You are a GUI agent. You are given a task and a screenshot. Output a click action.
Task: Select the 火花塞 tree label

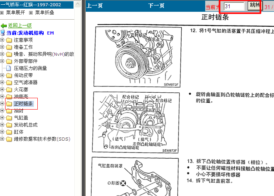[x=21, y=90]
